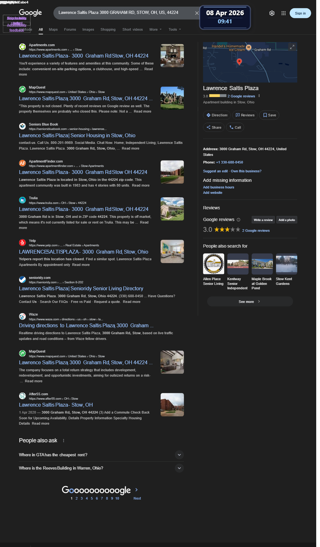
Task: Click the five-star rating in Google reviews section
Action: pyautogui.click(x=227, y=230)
